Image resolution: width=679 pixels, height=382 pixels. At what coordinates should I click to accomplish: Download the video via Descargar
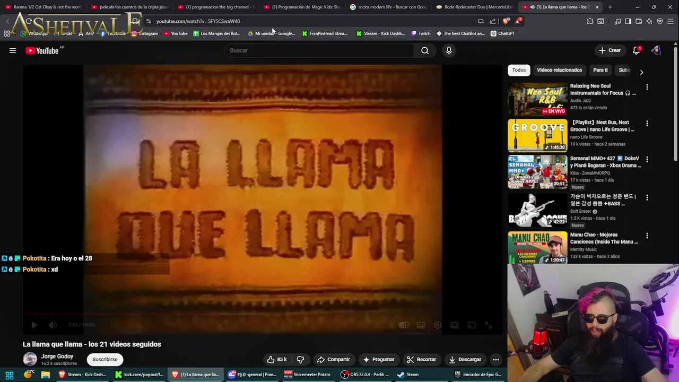465,359
